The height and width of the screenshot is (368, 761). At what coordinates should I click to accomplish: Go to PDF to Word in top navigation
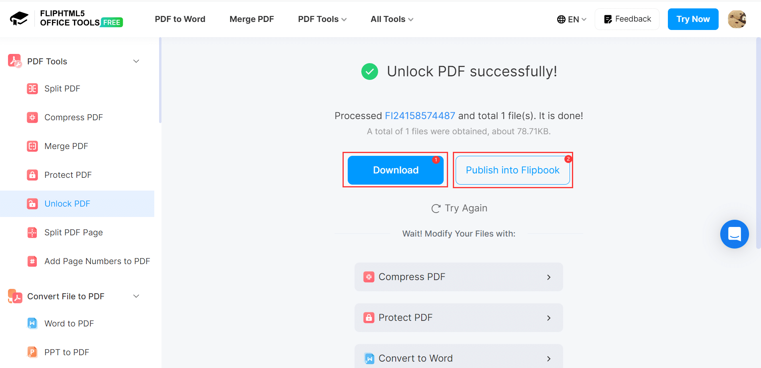[x=180, y=19]
